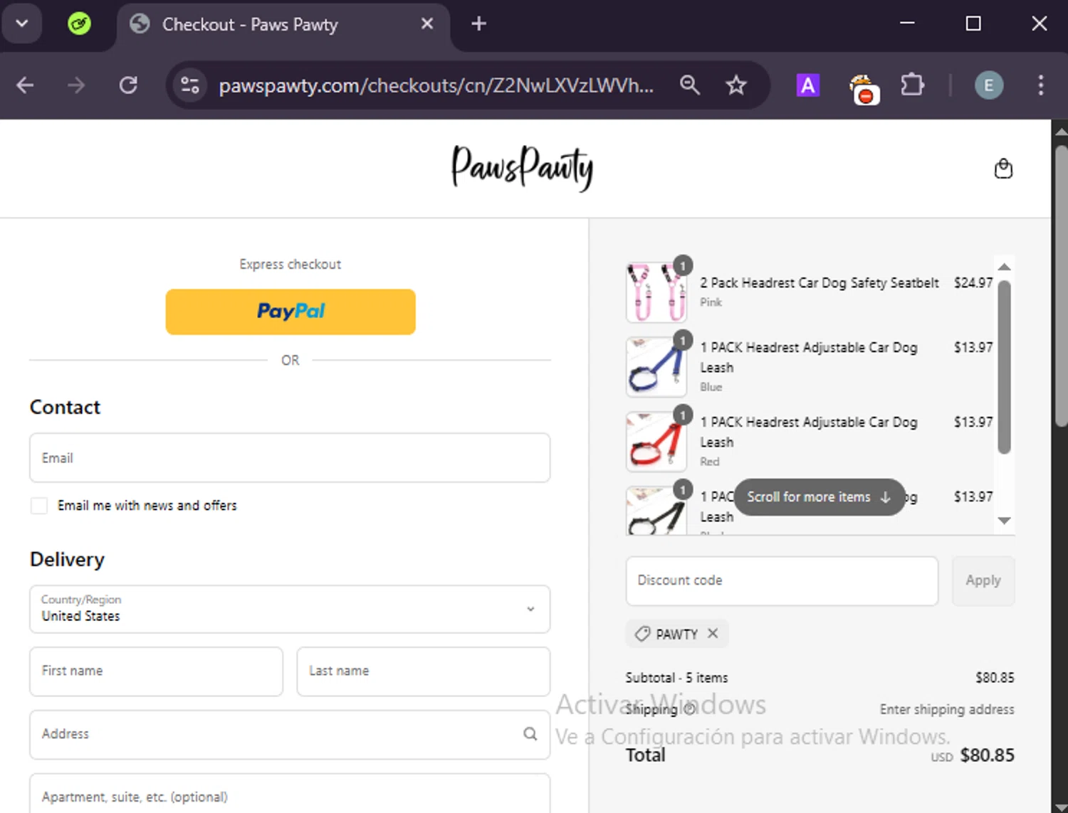Apply the discount code
The image size is (1068, 813).
pyautogui.click(x=983, y=581)
